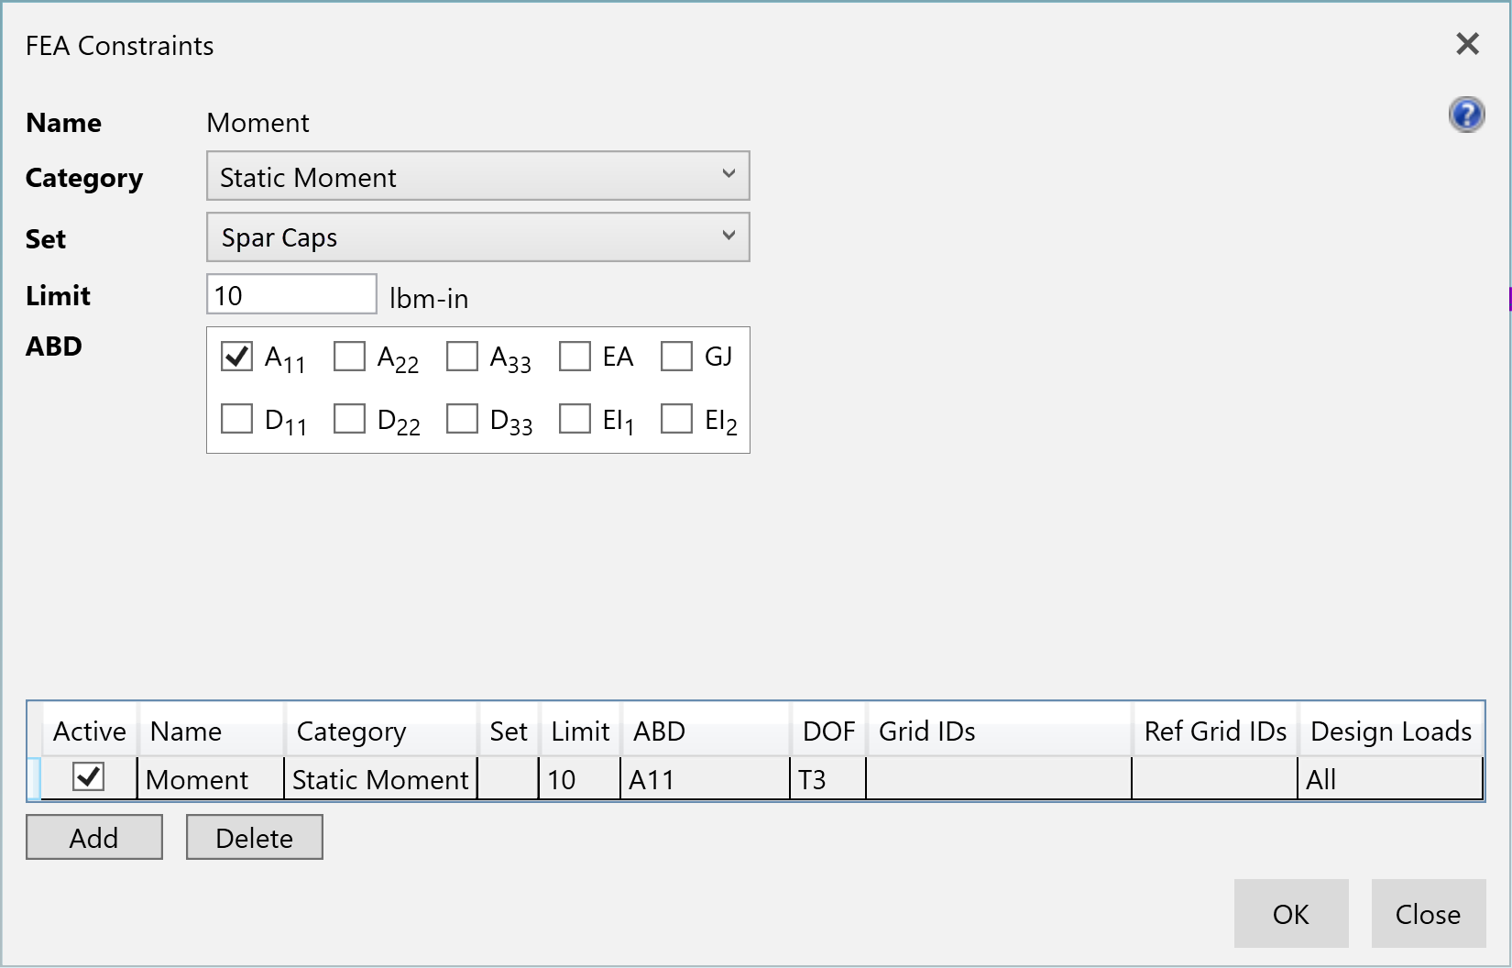
Task: Click the ABD column header in table
Action: [x=706, y=731]
